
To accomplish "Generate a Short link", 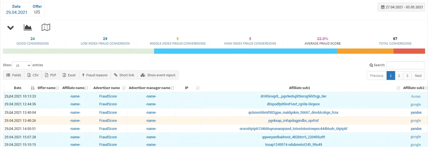I will (x=124, y=75).
